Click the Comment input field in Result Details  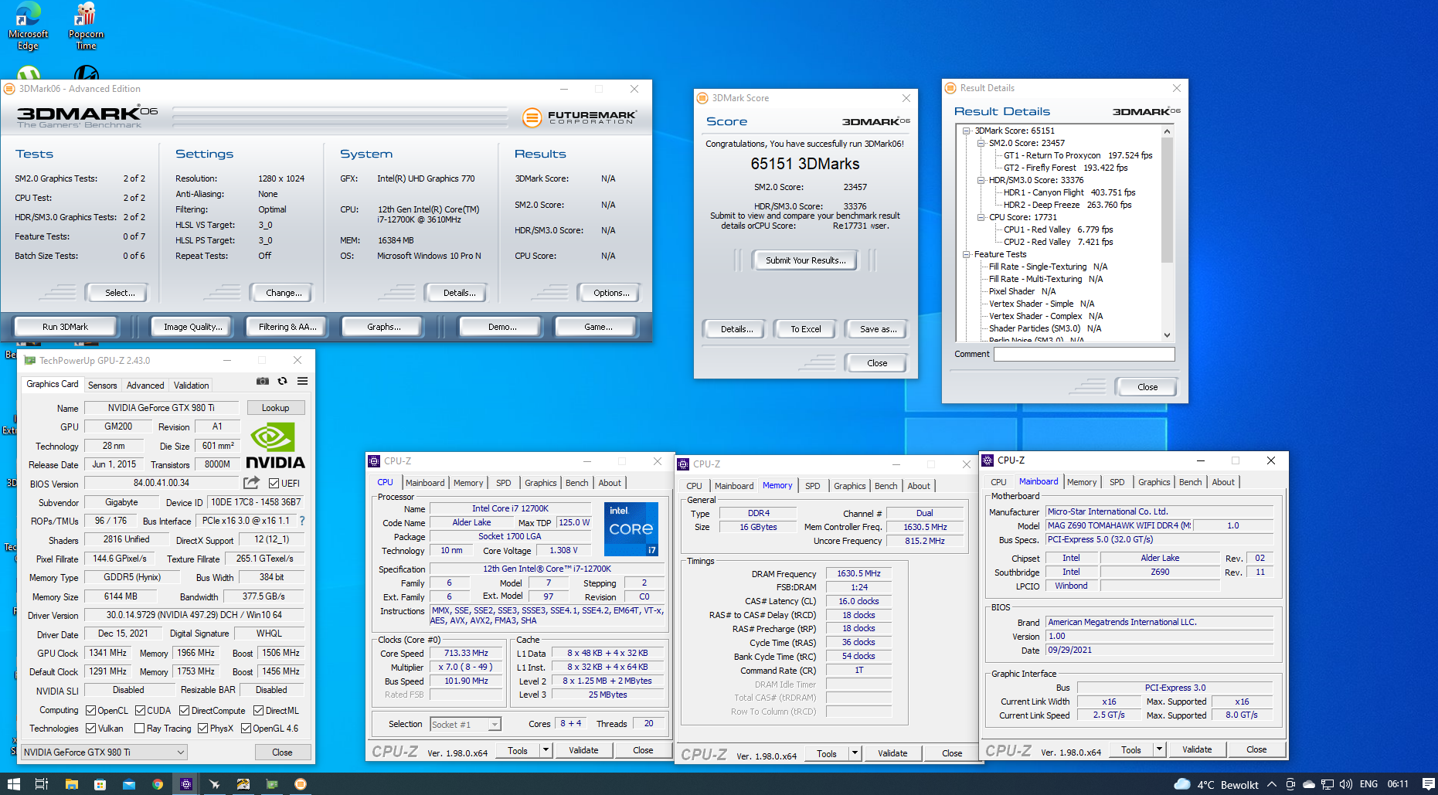[1083, 354]
